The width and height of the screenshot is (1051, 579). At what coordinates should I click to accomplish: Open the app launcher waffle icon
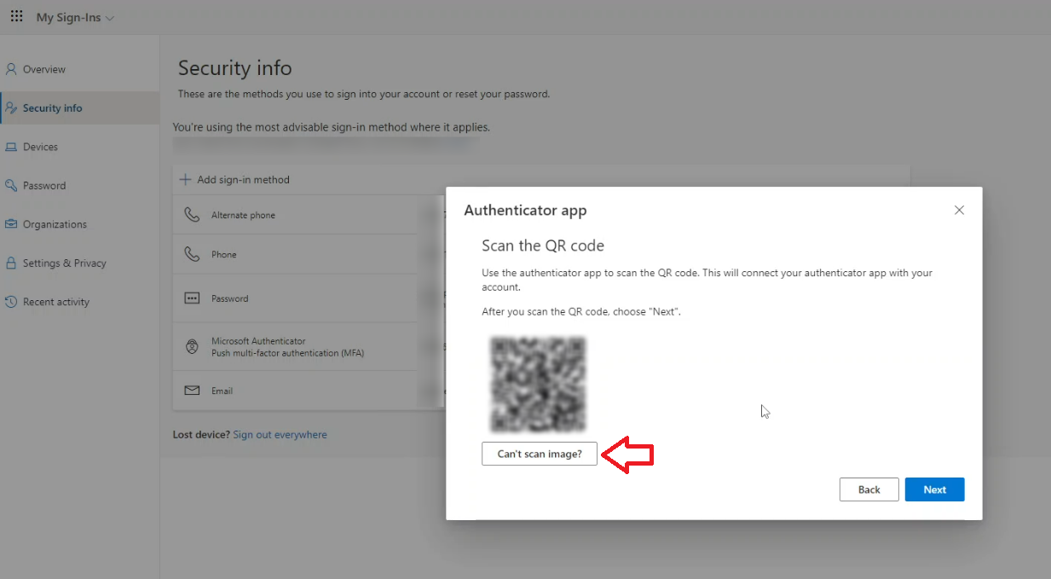[x=16, y=17]
